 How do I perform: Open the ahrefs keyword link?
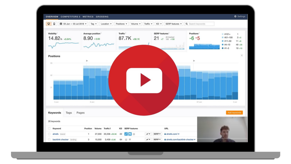pyautogui.click(x=55, y=134)
